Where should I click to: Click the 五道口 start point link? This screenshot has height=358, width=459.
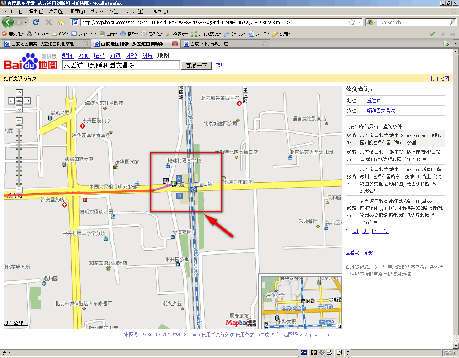374,101
